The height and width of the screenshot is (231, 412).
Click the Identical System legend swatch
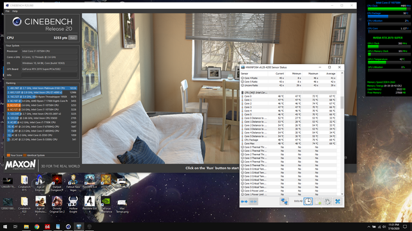click(x=24, y=155)
